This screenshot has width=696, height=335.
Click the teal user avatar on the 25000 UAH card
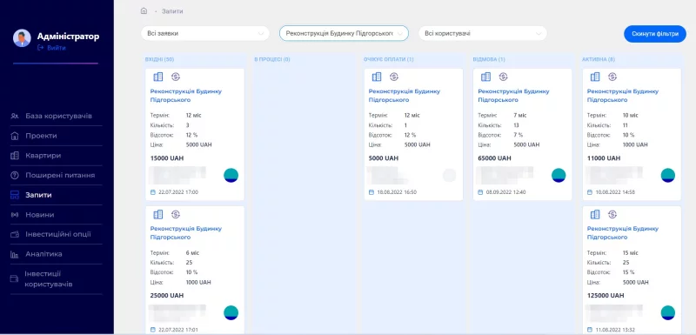pos(231,313)
